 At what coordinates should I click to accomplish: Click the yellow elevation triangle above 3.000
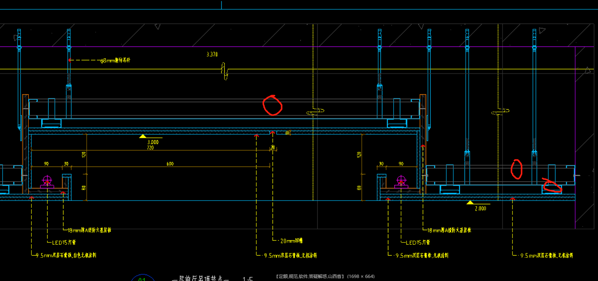143,136
